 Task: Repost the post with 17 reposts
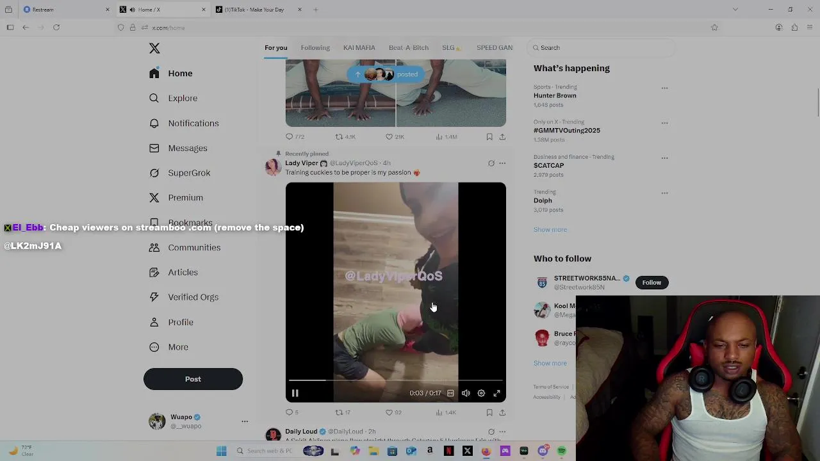click(x=343, y=412)
